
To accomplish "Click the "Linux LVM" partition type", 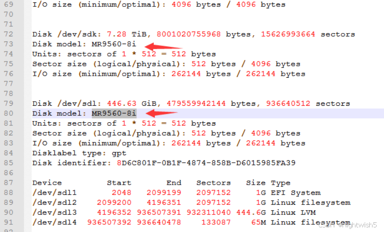I will (x=293, y=212).
